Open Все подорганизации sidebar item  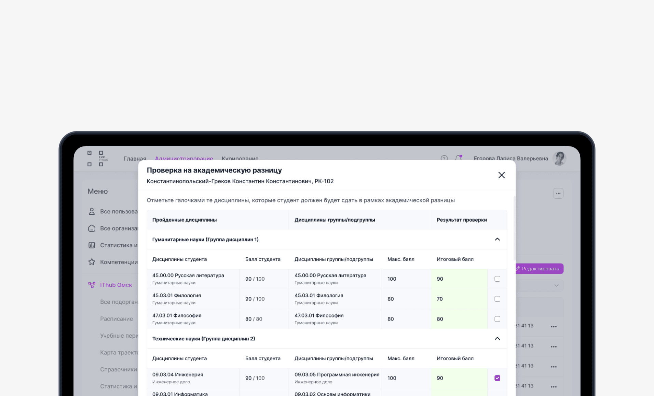[x=119, y=302]
